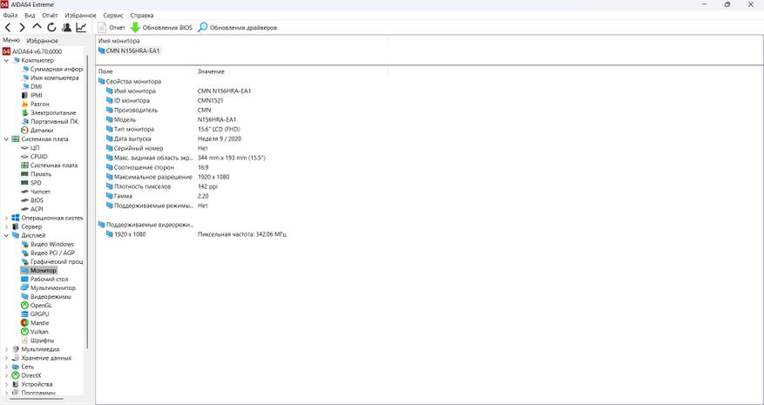Open the Избранное menu in menu bar
This screenshot has width=764, height=405.
coord(80,16)
